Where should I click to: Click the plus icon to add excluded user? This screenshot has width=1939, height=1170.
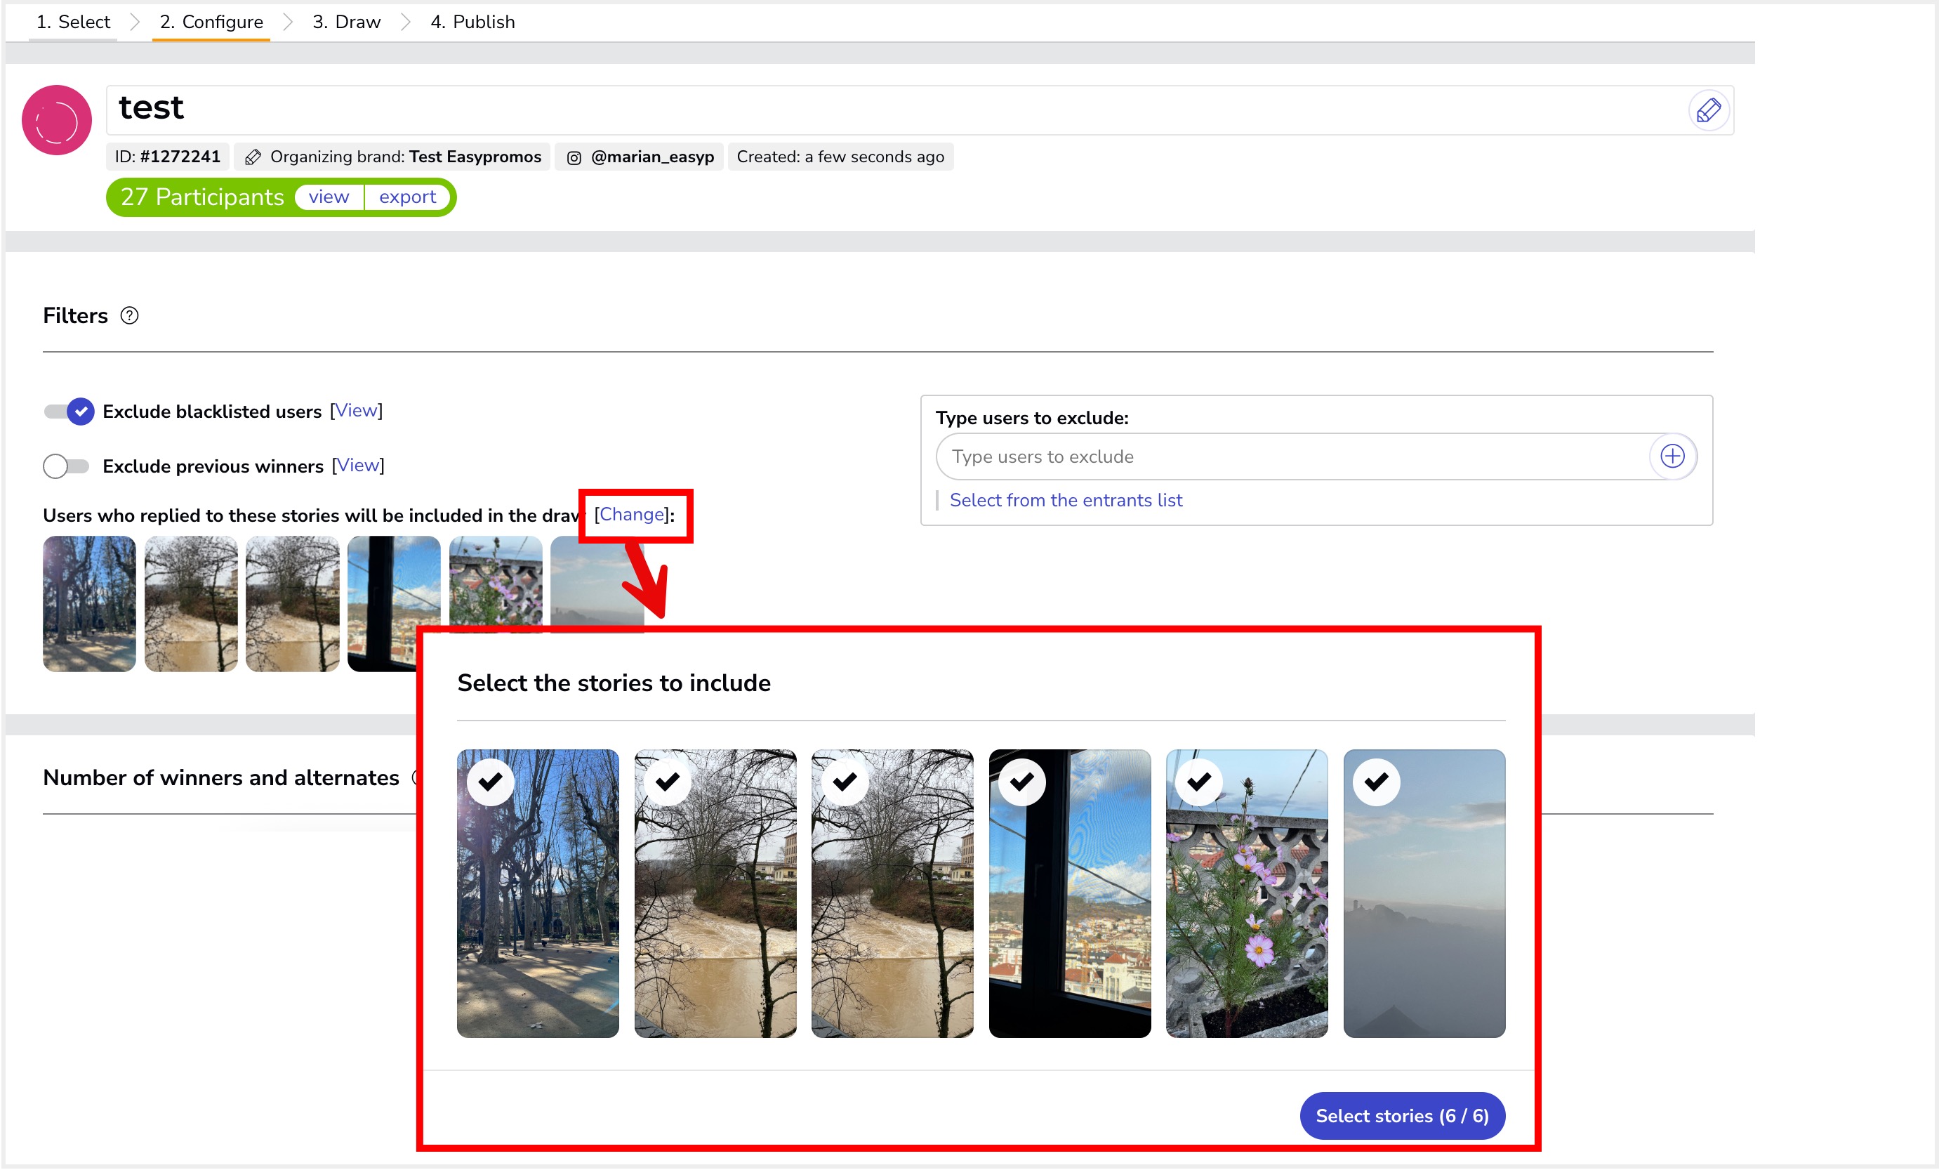point(1672,456)
